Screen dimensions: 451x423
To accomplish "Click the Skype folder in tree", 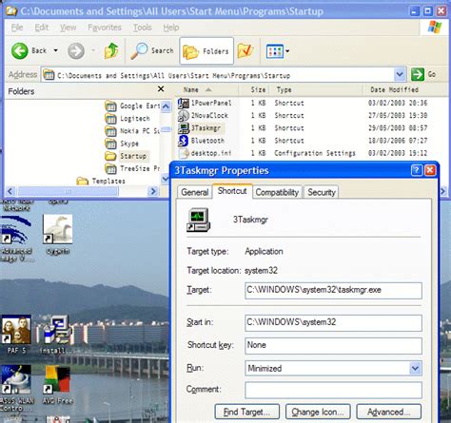I will pyautogui.click(x=122, y=144).
